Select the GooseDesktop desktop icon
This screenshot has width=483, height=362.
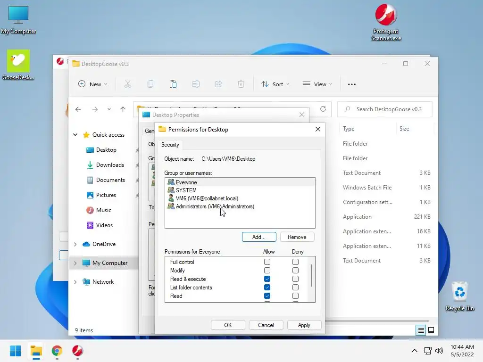18,65
